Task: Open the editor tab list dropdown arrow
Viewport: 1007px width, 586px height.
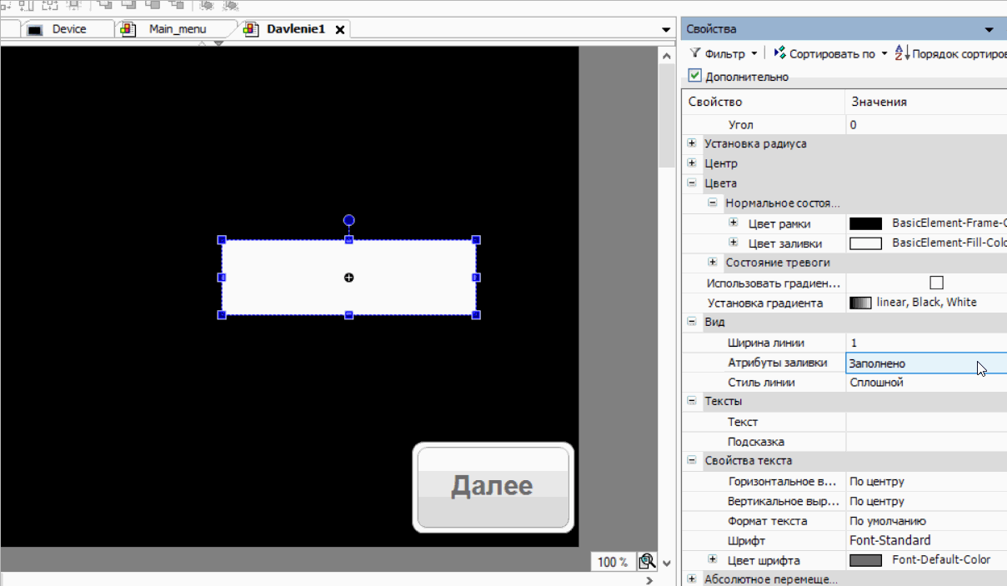Action: (x=666, y=29)
